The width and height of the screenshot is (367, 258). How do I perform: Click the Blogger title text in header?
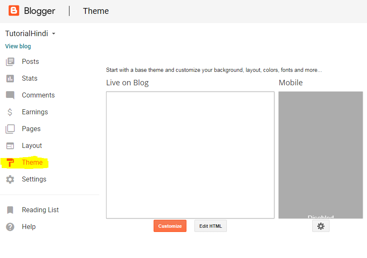point(40,11)
